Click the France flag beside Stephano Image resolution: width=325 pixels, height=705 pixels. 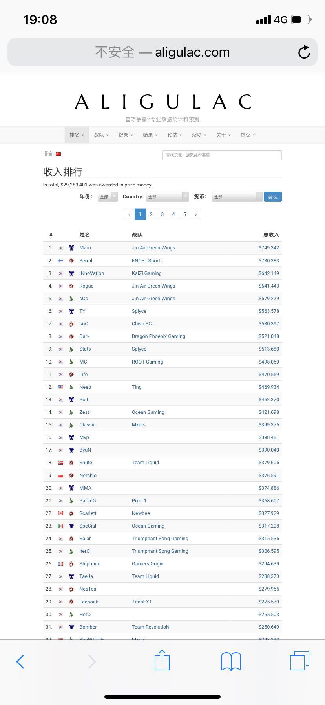coord(61,564)
